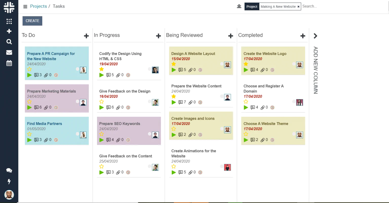Click the plus icon in left sidebar
The height and width of the screenshot is (203, 389).
click(x=9, y=31)
